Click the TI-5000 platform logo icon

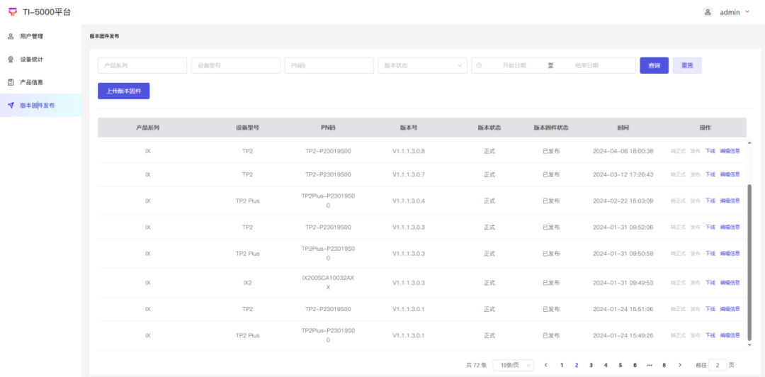click(12, 12)
